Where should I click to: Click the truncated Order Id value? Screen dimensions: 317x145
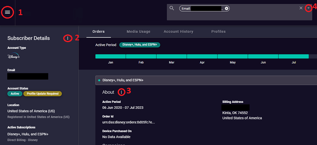[128, 122]
